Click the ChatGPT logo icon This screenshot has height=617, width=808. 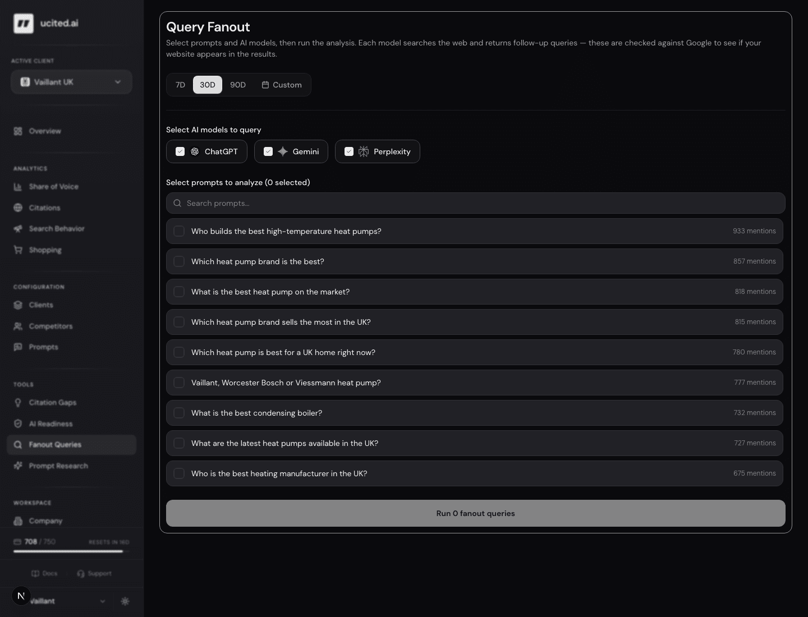(x=195, y=151)
